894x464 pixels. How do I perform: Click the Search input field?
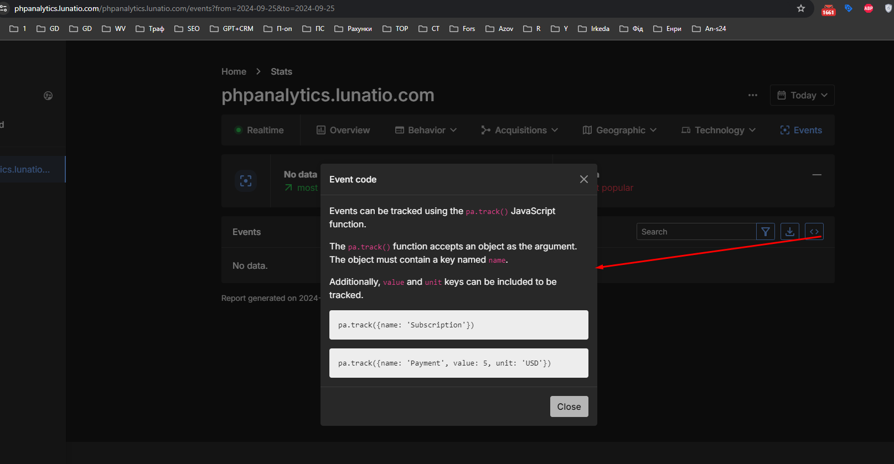click(696, 232)
